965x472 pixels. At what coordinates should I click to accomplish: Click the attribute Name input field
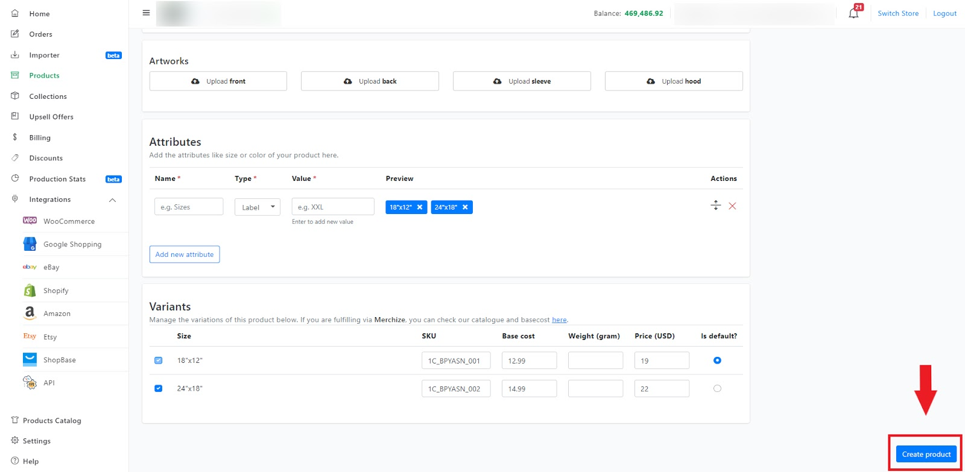tap(189, 207)
